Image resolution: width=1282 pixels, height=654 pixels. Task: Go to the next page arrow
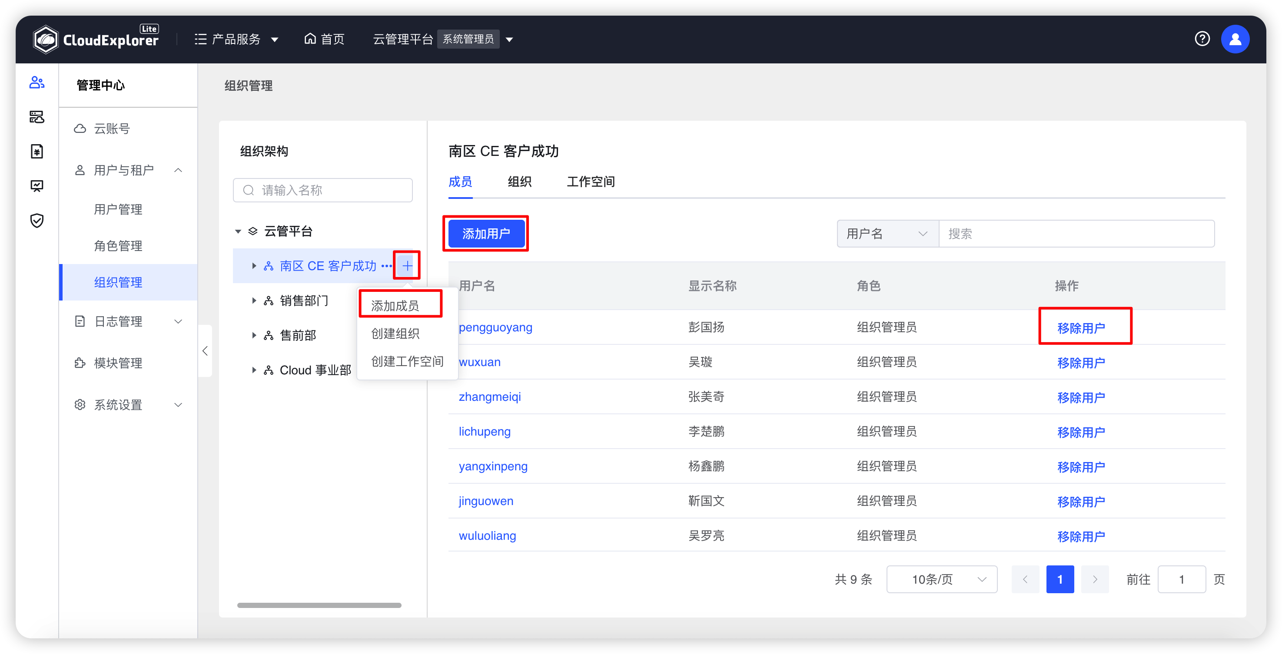click(1095, 579)
